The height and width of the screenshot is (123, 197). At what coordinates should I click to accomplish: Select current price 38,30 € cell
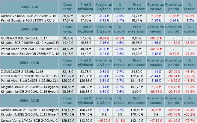click(x=67, y=38)
